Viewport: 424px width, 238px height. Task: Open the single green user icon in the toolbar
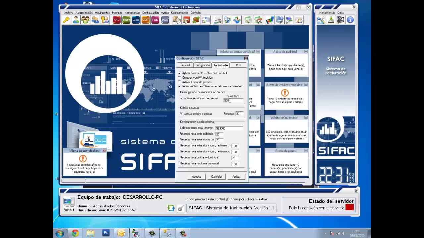(x=76, y=20)
